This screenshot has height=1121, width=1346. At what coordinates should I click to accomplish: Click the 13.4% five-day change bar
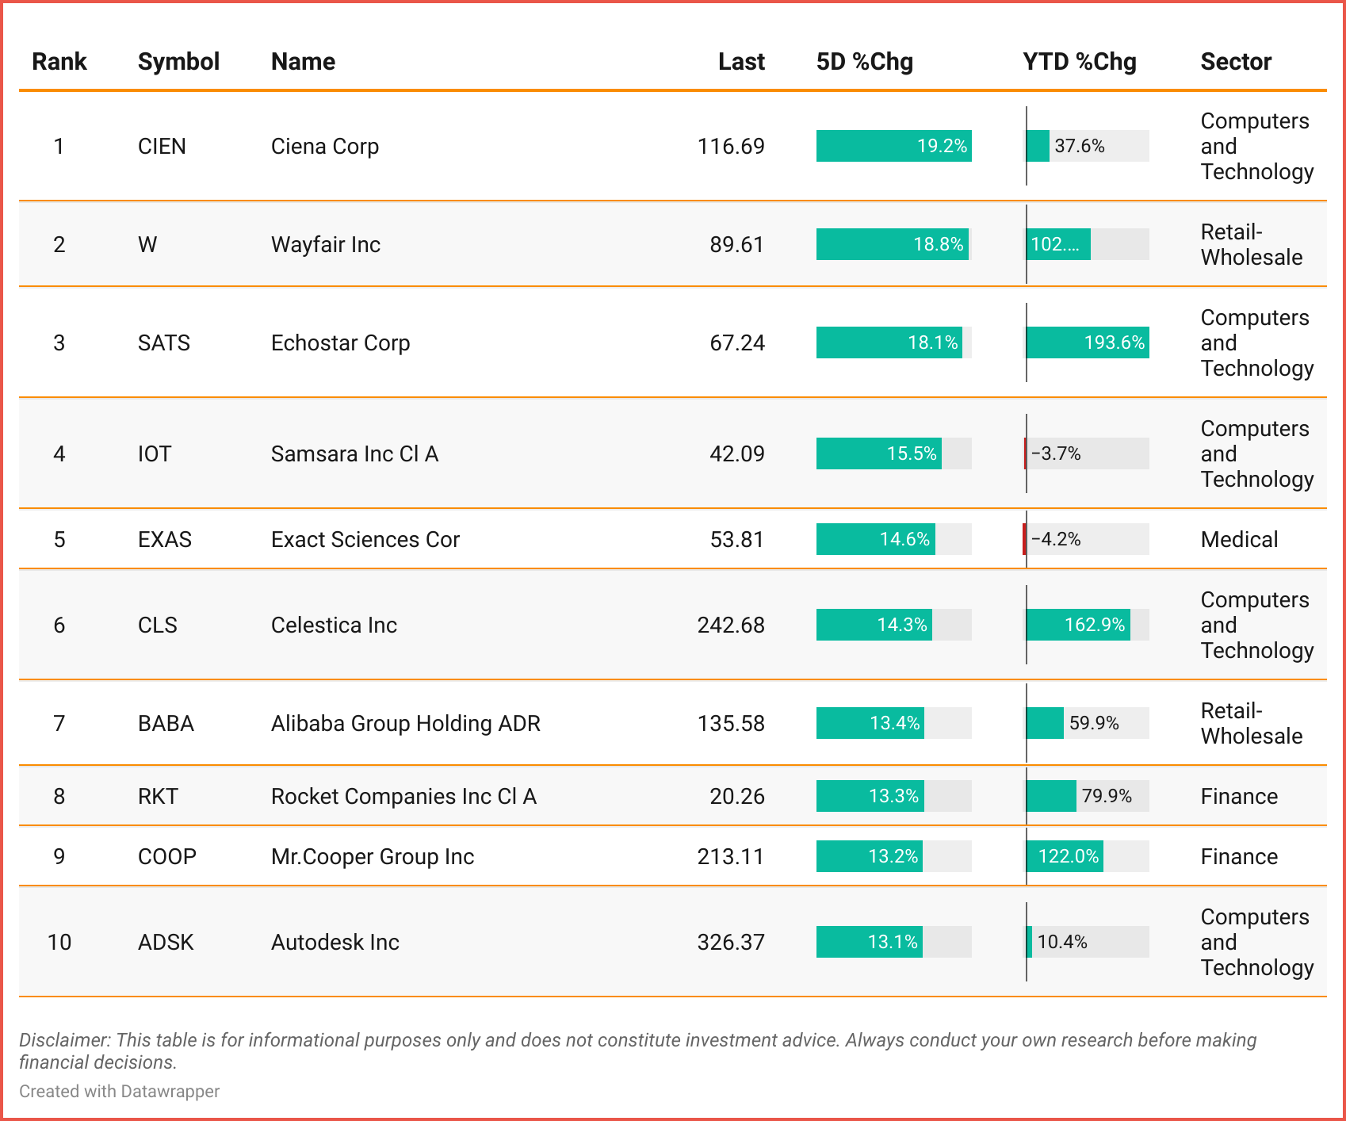coord(870,723)
